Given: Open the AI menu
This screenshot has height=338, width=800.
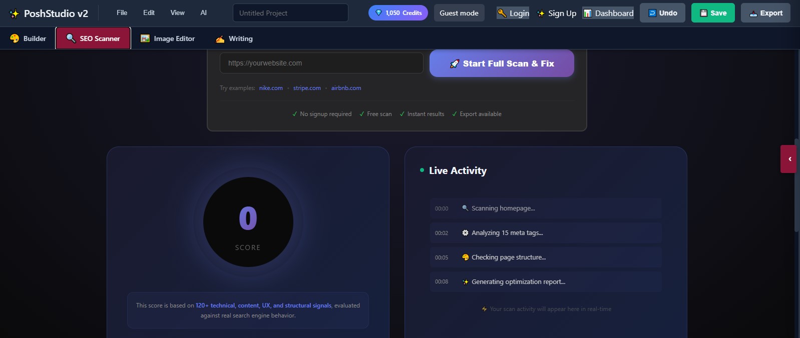Looking at the screenshot, I should (203, 12).
